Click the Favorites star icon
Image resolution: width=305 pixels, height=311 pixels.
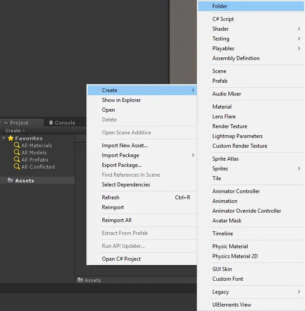pyautogui.click(x=11, y=138)
